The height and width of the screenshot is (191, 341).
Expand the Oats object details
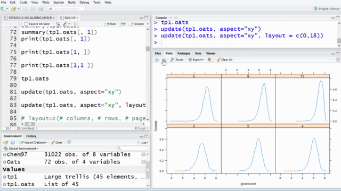click(x=4, y=162)
